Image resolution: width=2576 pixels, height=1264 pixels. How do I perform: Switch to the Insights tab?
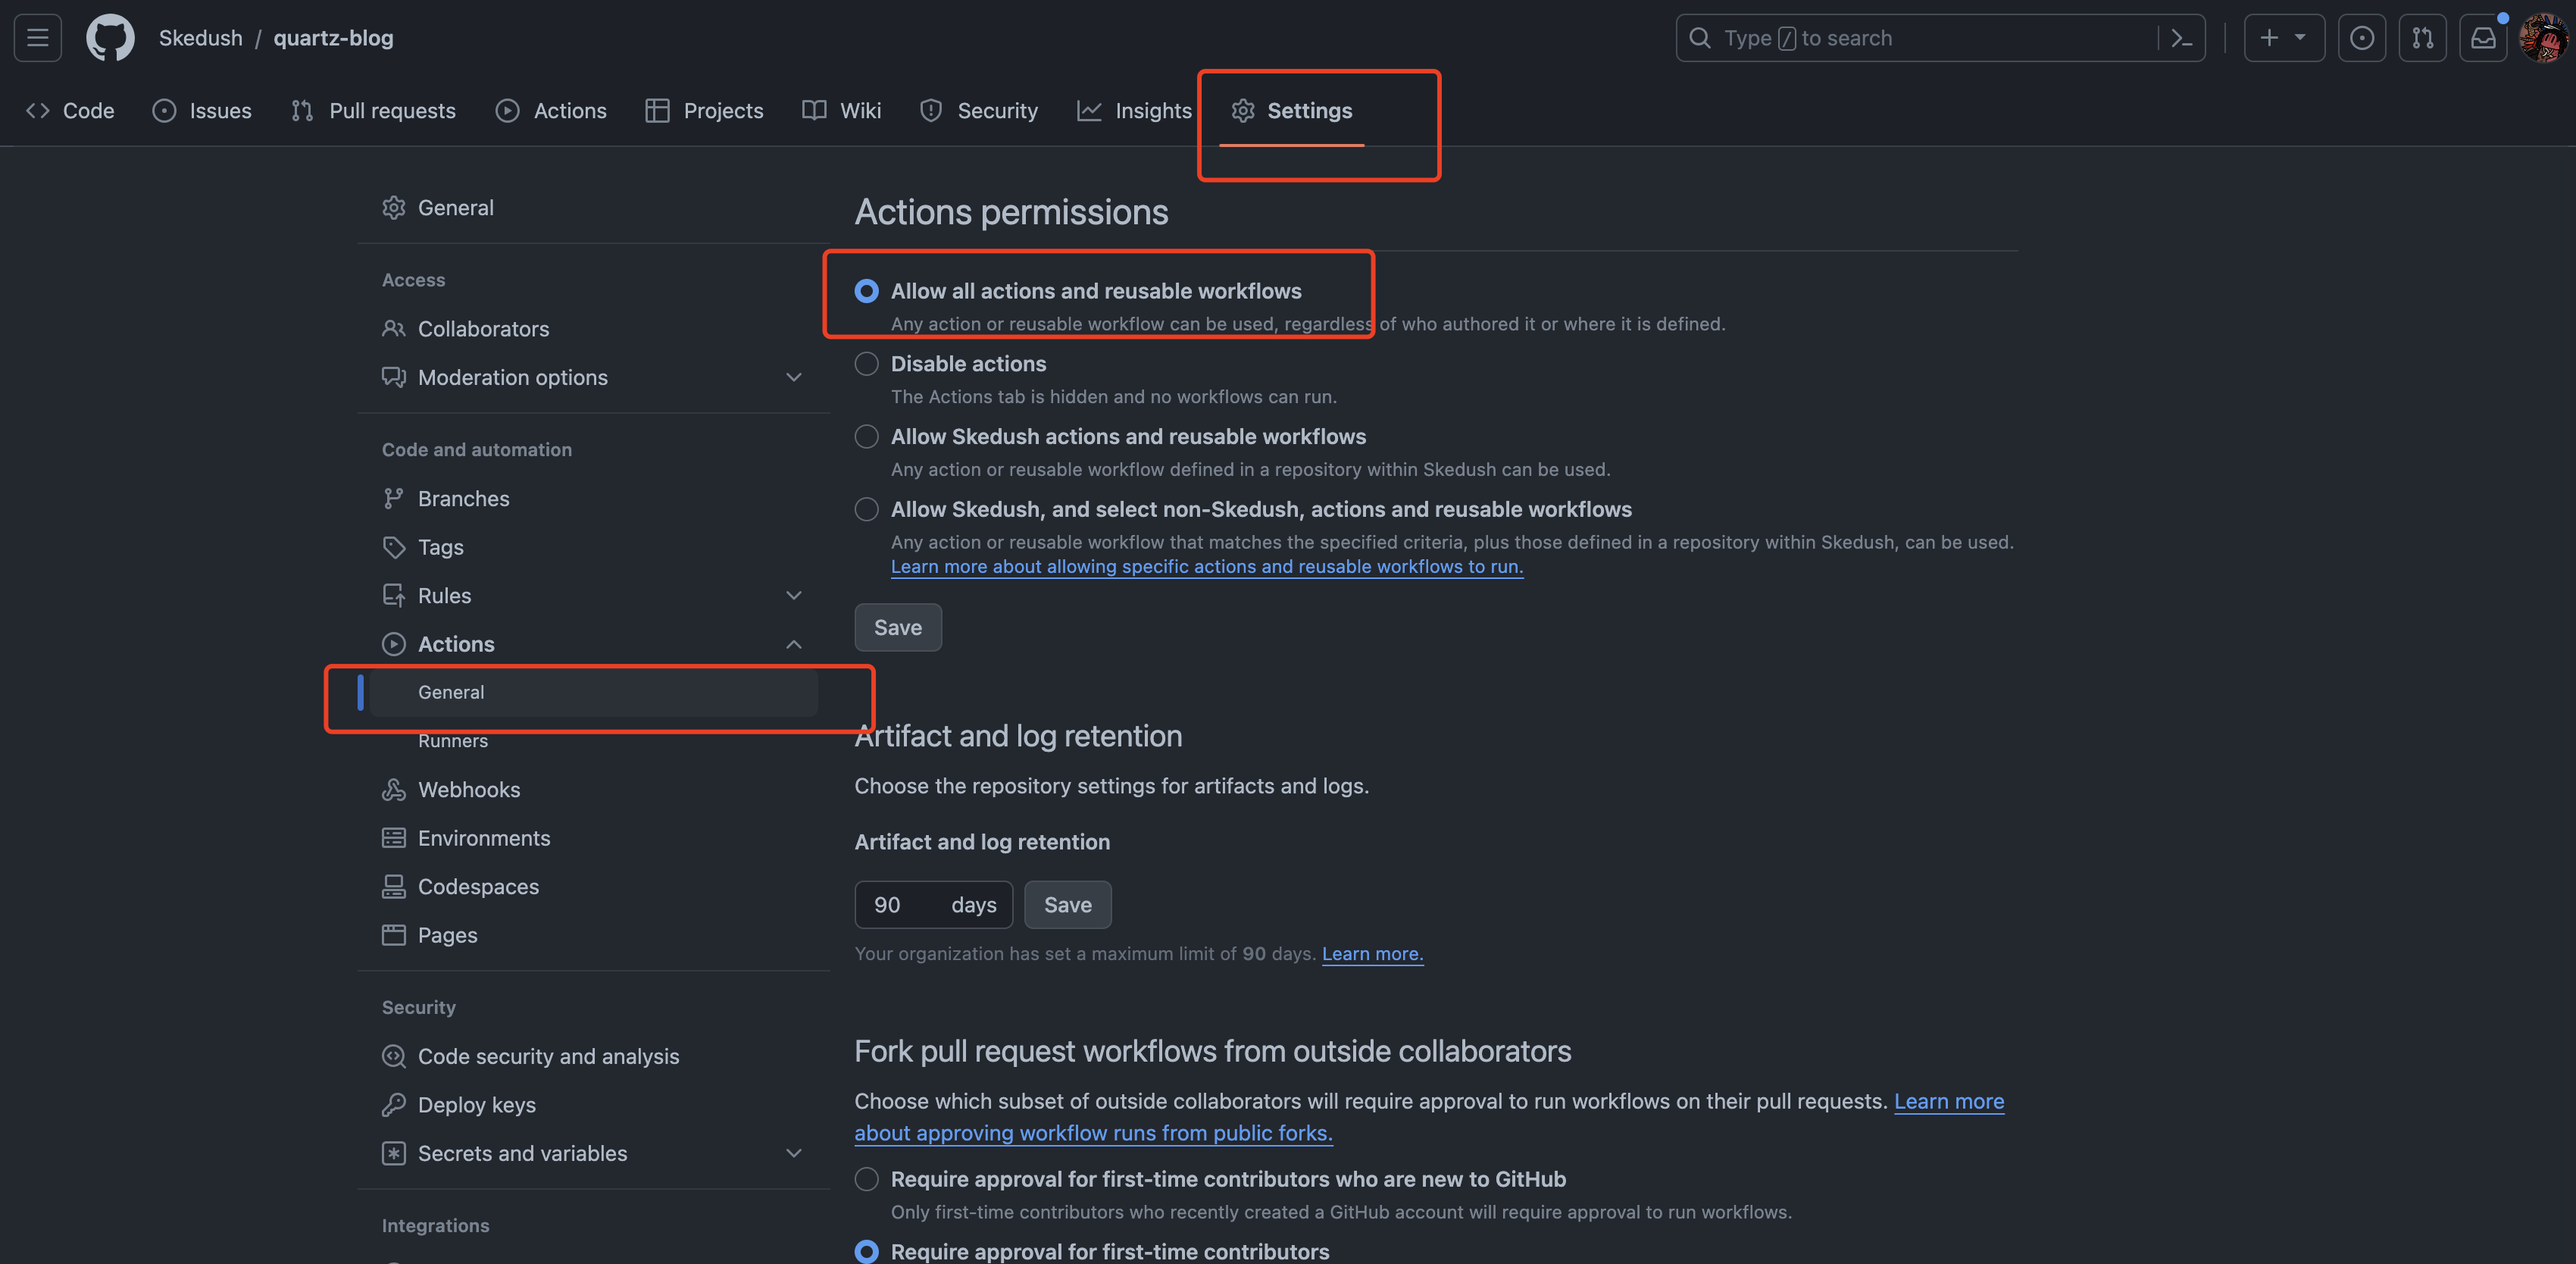(x=1134, y=111)
